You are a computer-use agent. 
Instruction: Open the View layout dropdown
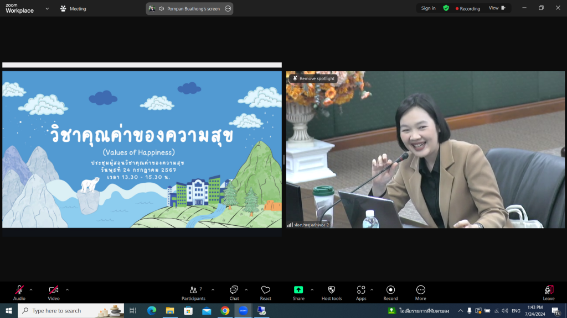pyautogui.click(x=496, y=8)
